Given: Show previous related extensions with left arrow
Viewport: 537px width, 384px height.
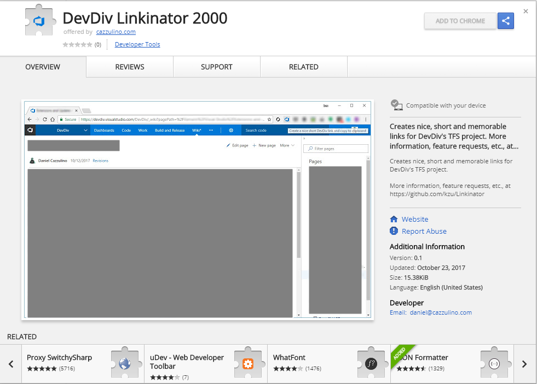Looking at the screenshot, I should click(x=11, y=364).
